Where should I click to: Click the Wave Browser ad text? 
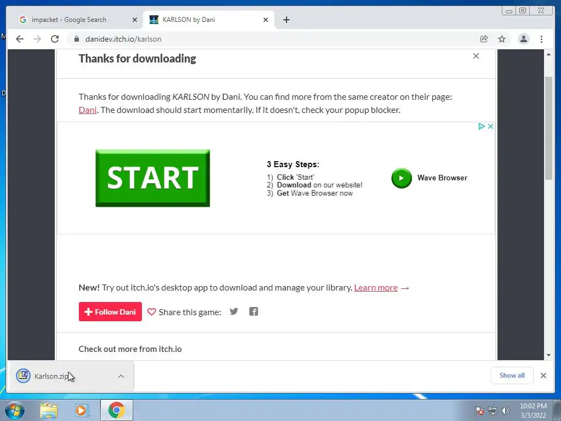pyautogui.click(x=442, y=178)
